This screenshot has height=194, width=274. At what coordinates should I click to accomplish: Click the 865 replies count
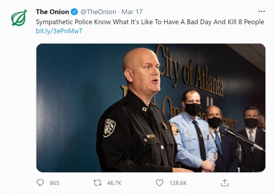54,183
